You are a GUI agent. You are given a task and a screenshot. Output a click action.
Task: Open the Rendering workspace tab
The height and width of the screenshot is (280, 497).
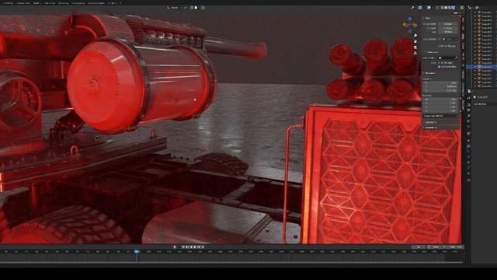pos(64,3)
